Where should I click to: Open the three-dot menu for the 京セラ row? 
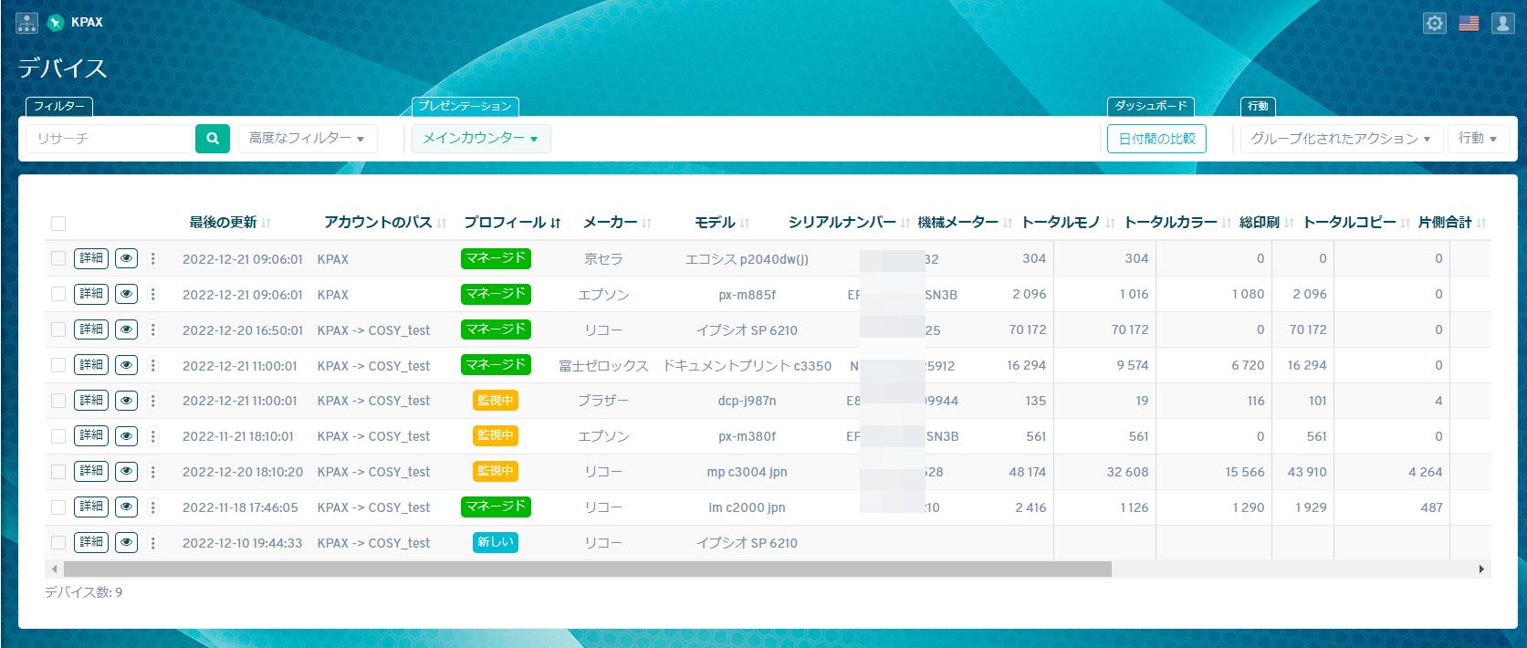point(152,258)
